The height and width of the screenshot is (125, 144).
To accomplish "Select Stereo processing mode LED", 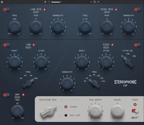I will click(x=66, y=107).
